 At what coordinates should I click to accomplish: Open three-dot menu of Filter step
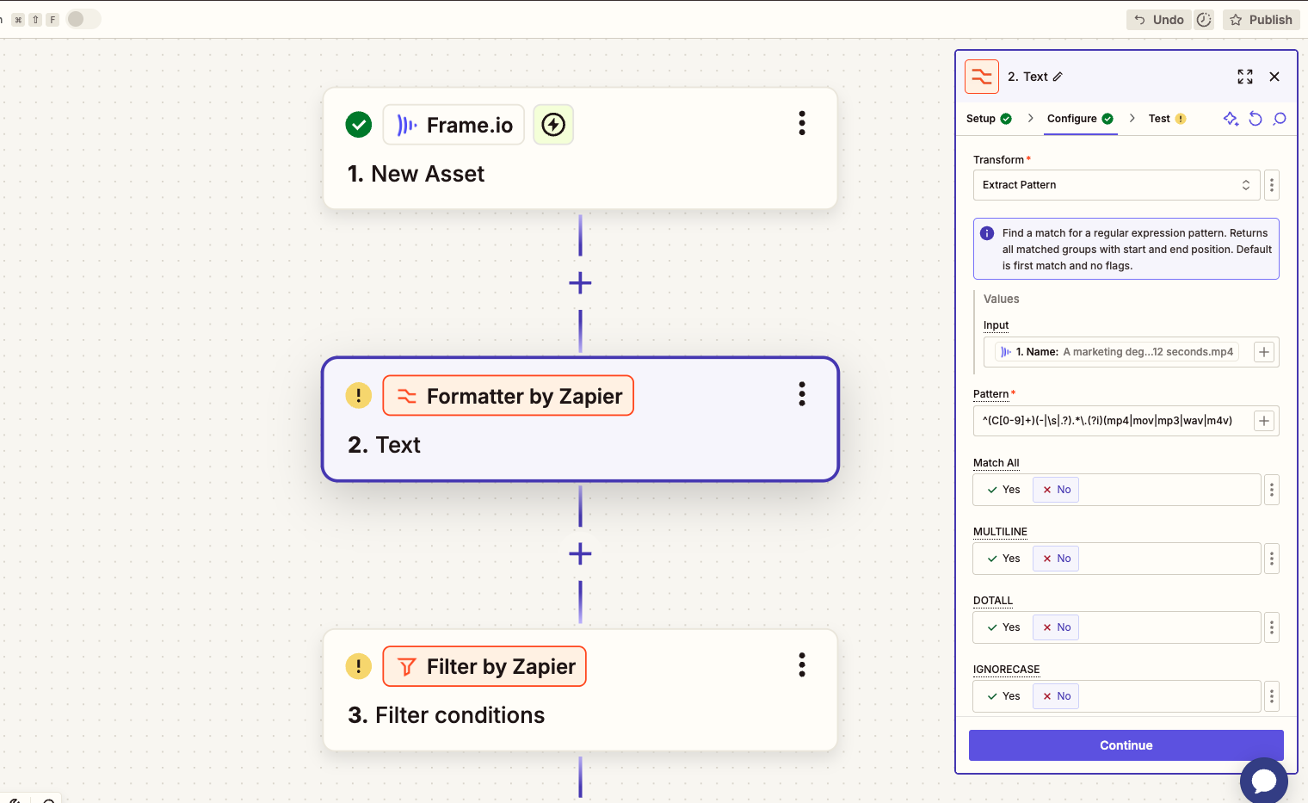coord(802,664)
